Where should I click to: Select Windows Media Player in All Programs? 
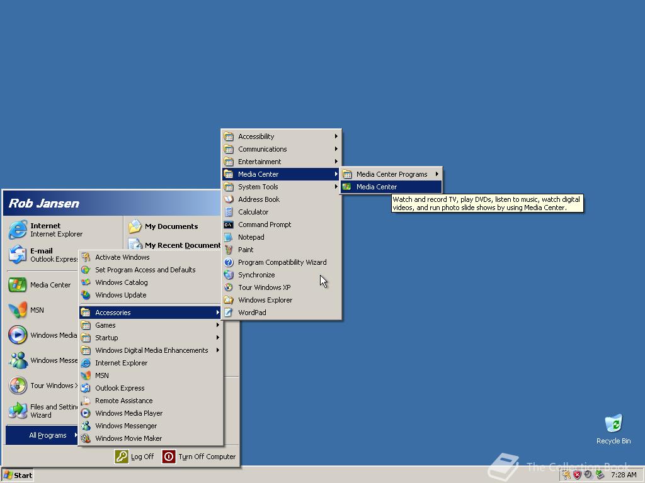pyautogui.click(x=151, y=414)
